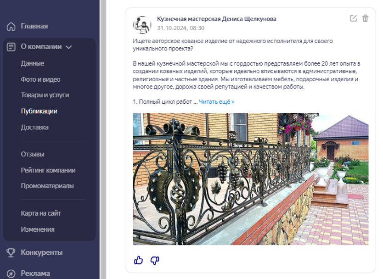Open Фото и видео section
This screenshot has height=279, width=383.
[40, 79]
